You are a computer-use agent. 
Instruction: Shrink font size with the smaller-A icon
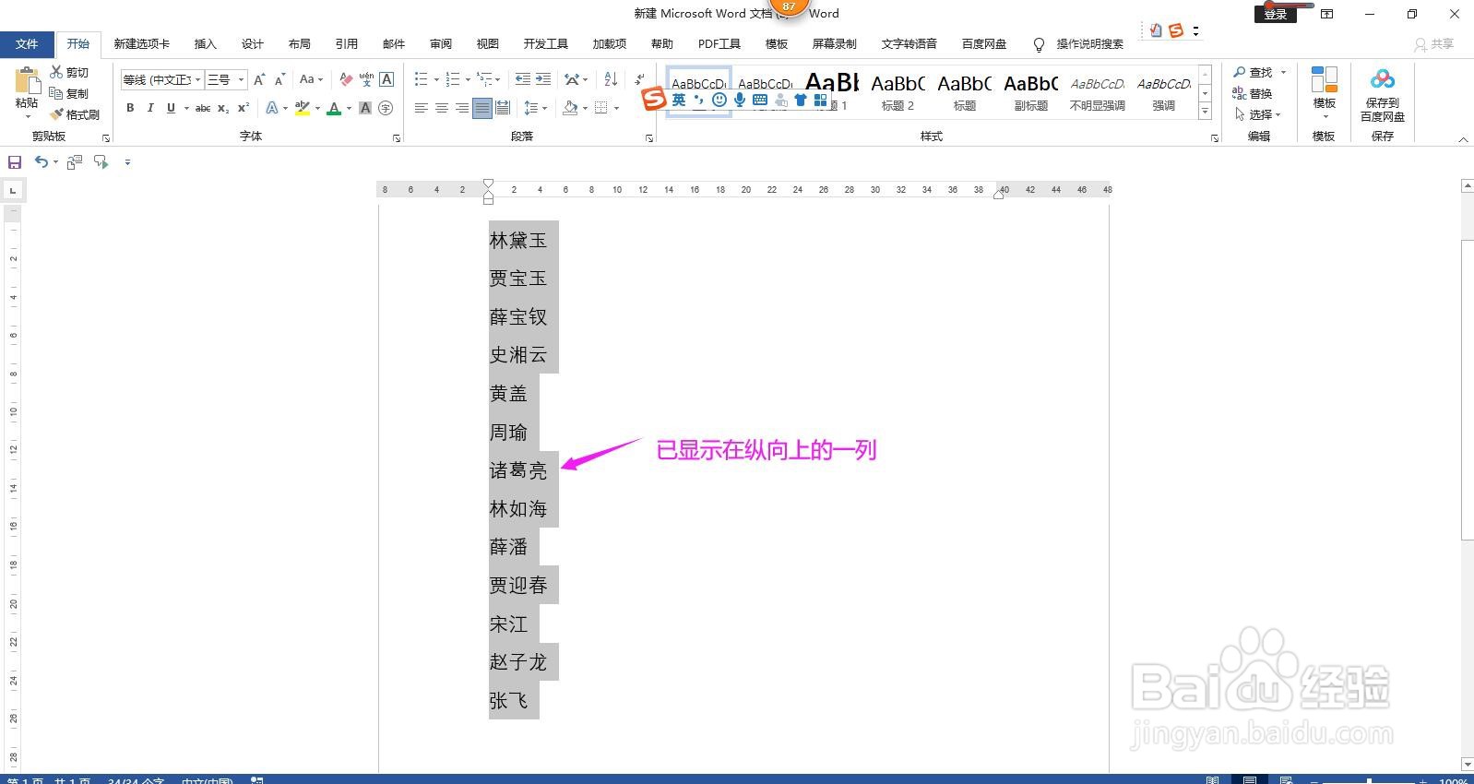pyautogui.click(x=279, y=79)
